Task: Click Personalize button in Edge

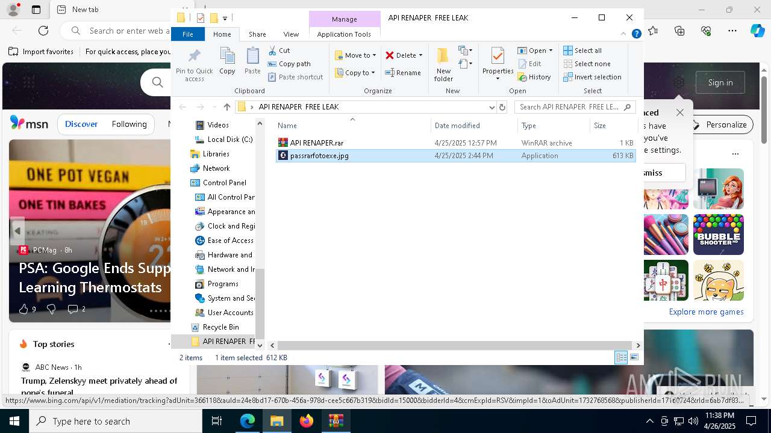Action: point(720,124)
